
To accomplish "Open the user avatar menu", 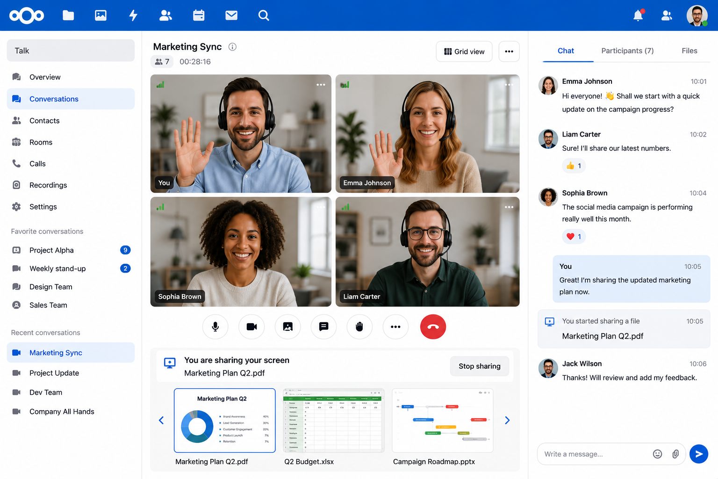I will (x=697, y=15).
